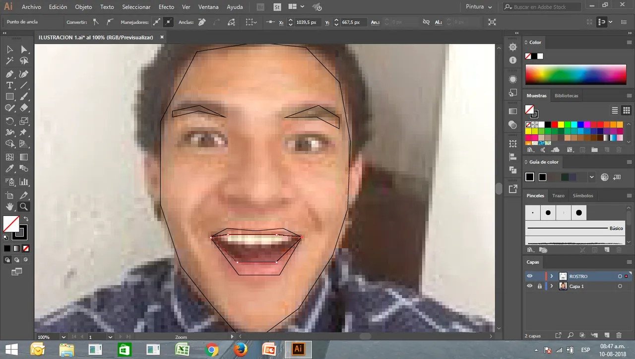Set fill to None in toolbox

click(x=26, y=248)
